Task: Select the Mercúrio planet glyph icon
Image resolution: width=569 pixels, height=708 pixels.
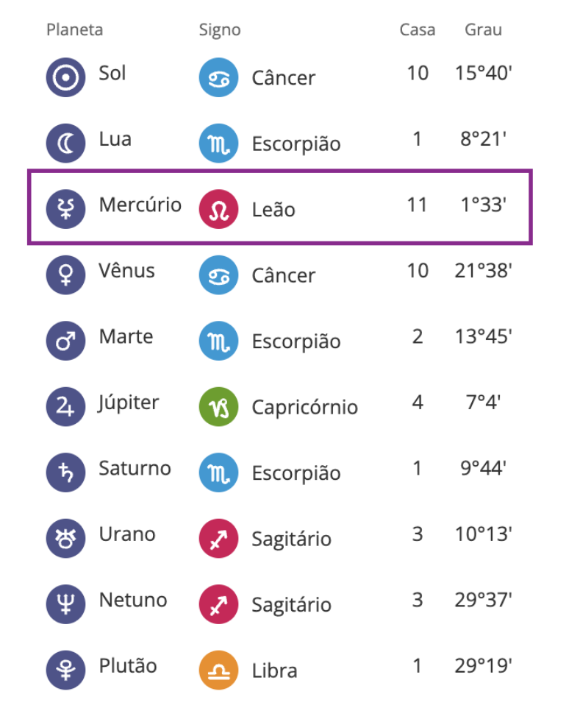Action: tap(66, 209)
